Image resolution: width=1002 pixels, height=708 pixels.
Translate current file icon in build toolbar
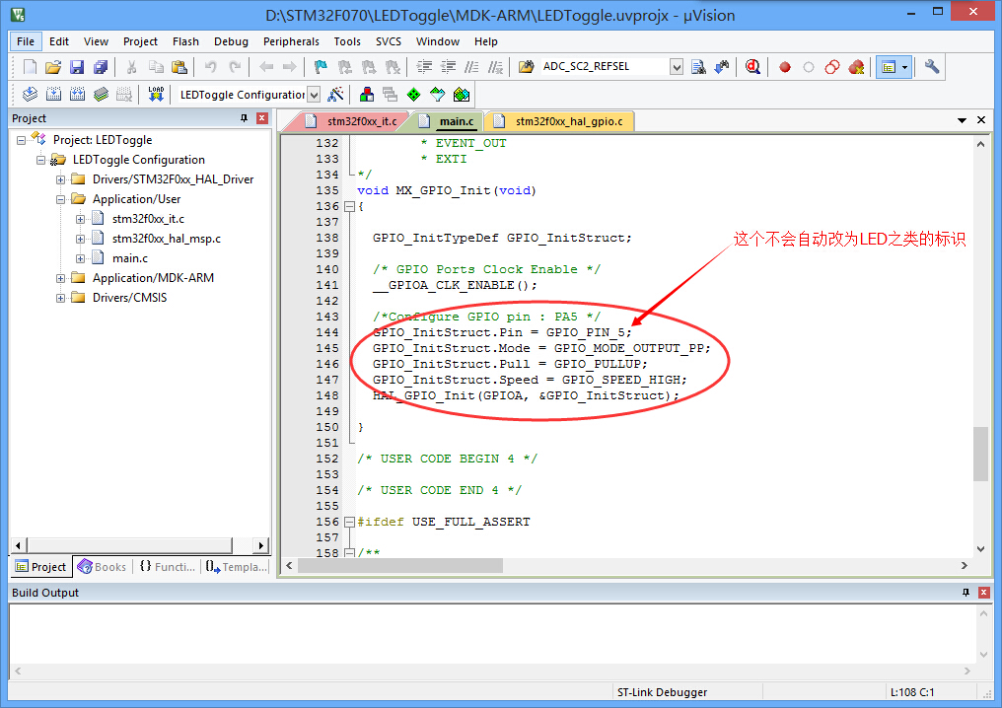coord(30,96)
